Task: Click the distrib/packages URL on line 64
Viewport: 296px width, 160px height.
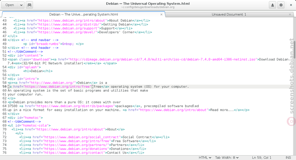Action: tap(75, 106)
